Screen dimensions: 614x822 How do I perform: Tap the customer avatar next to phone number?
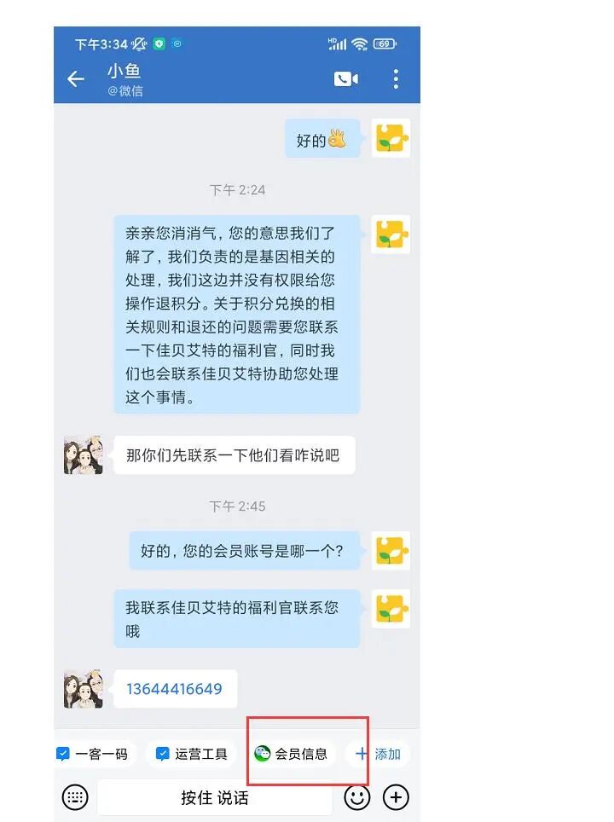(83, 689)
